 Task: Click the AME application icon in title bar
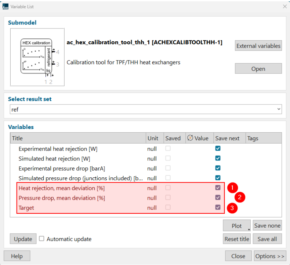point(5,6)
